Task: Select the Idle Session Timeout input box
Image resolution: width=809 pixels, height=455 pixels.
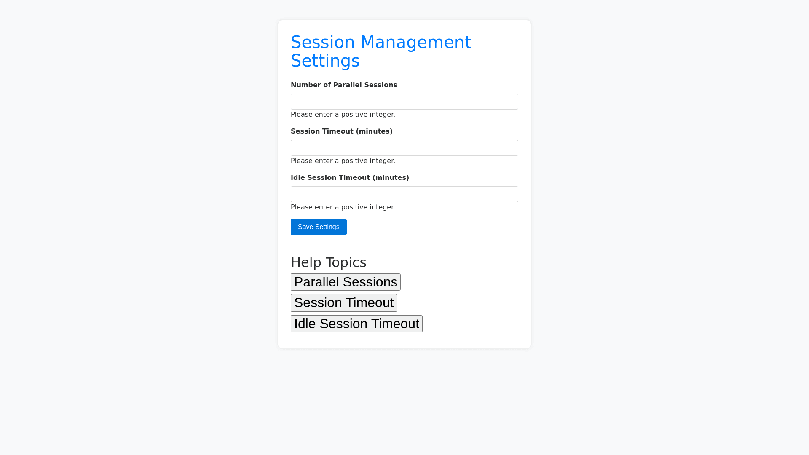Action: [404, 194]
